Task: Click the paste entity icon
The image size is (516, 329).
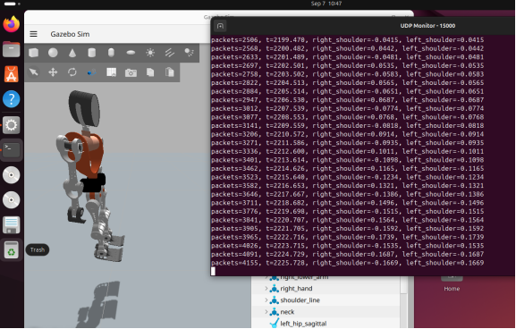Action: [170, 72]
